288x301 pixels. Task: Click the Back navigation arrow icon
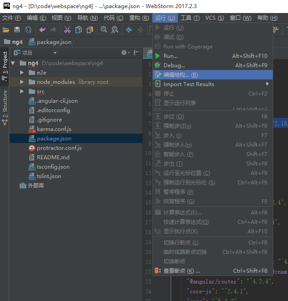[129, 30]
